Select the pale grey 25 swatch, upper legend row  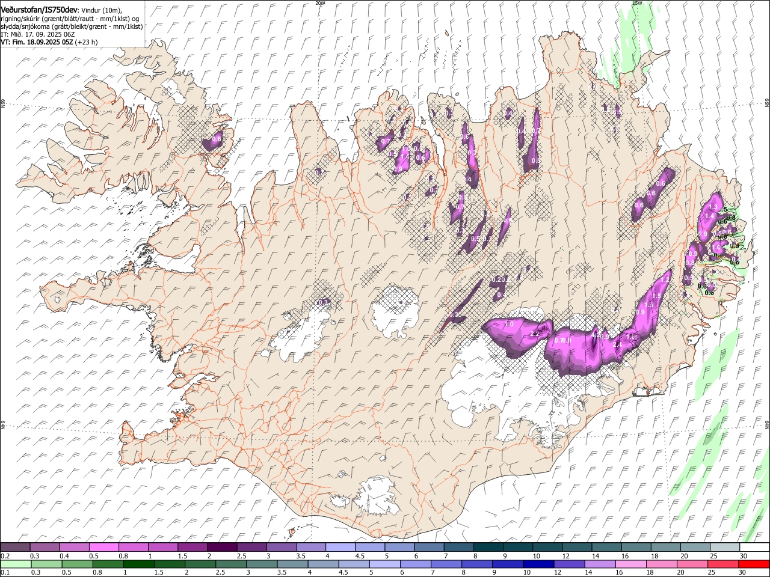pyautogui.click(x=725, y=548)
